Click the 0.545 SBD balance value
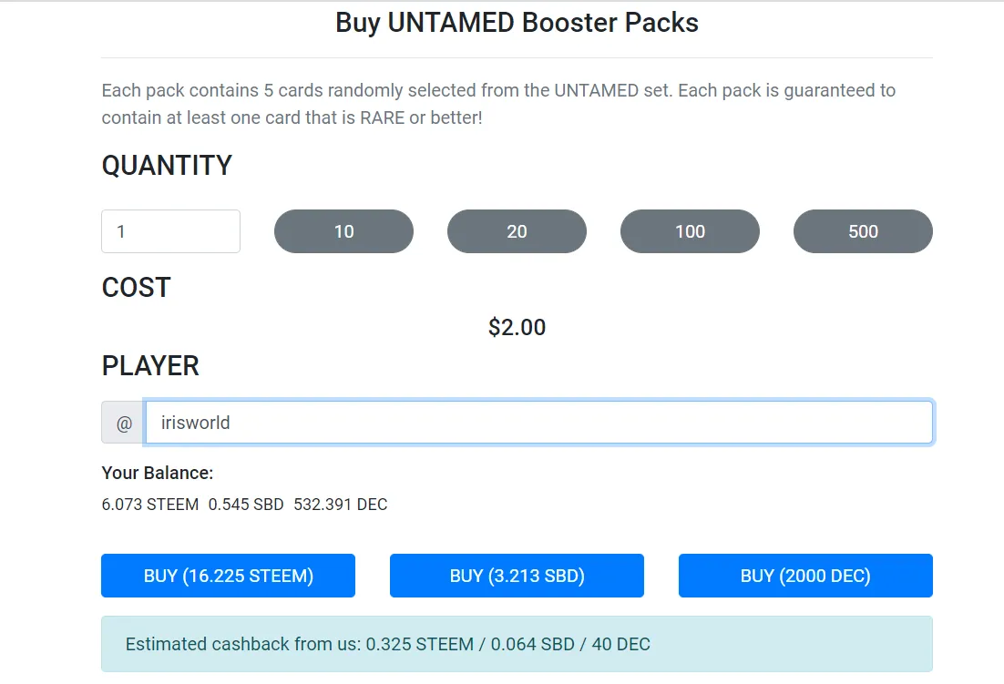 [x=246, y=505]
